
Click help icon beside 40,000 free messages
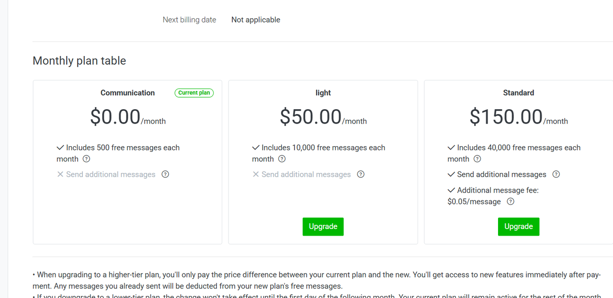point(477,159)
